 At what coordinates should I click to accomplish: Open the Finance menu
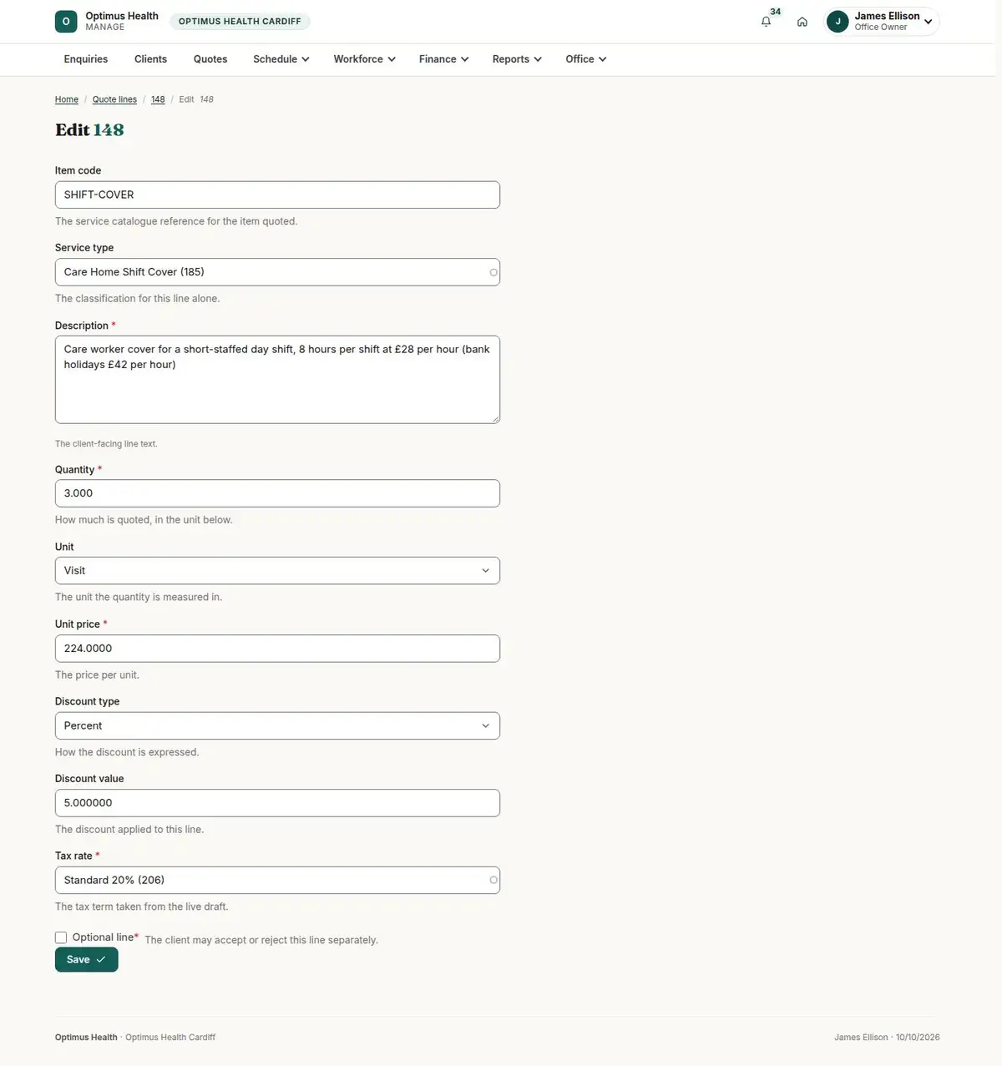[443, 59]
